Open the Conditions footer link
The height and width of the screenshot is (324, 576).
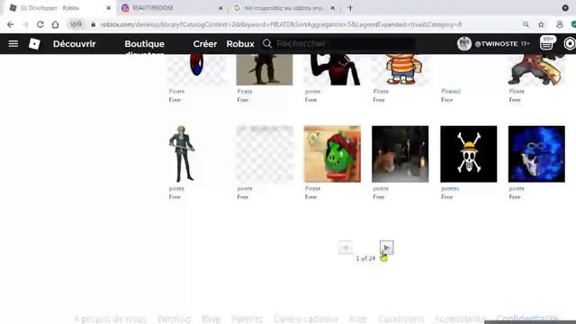click(x=401, y=319)
